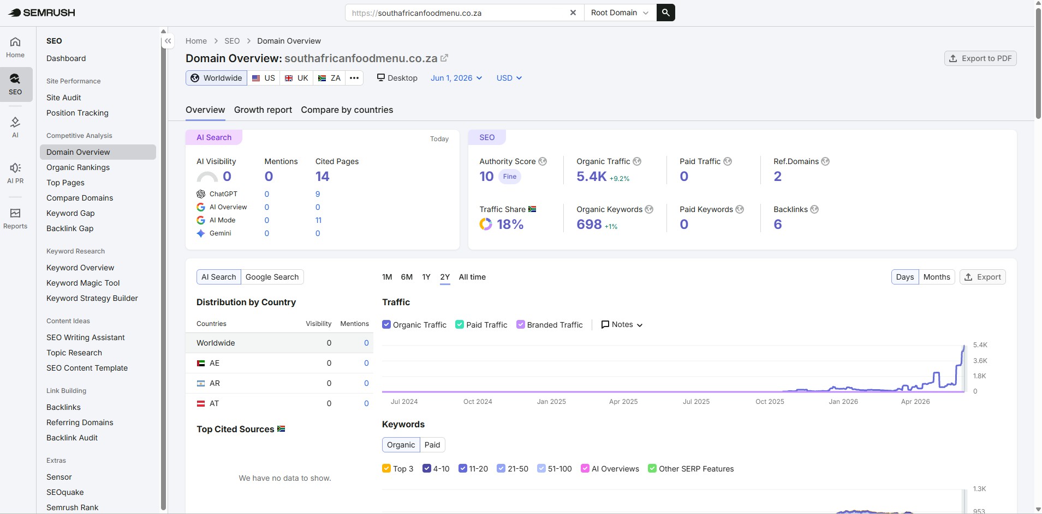Open the AI PR sidebar icon

pyautogui.click(x=15, y=173)
